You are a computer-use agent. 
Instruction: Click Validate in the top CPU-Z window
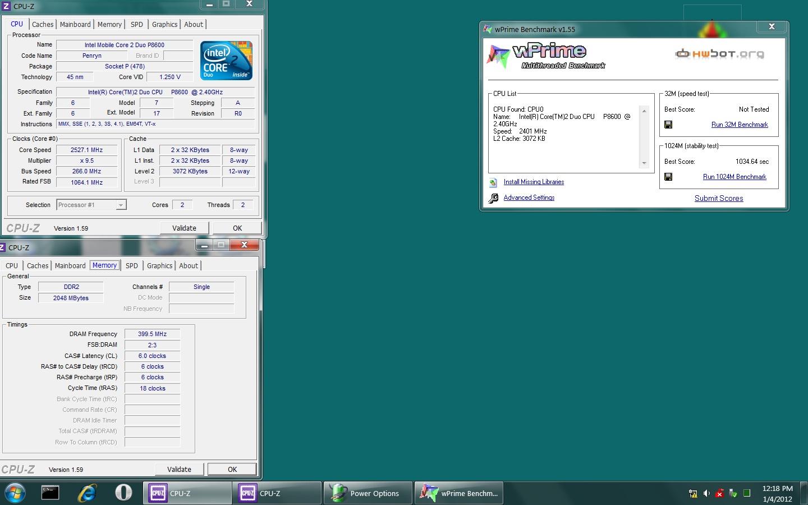tap(184, 228)
